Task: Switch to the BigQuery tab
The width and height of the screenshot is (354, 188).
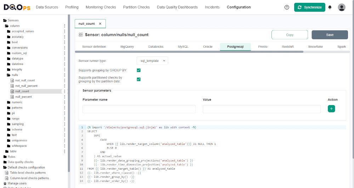Action: (127, 47)
